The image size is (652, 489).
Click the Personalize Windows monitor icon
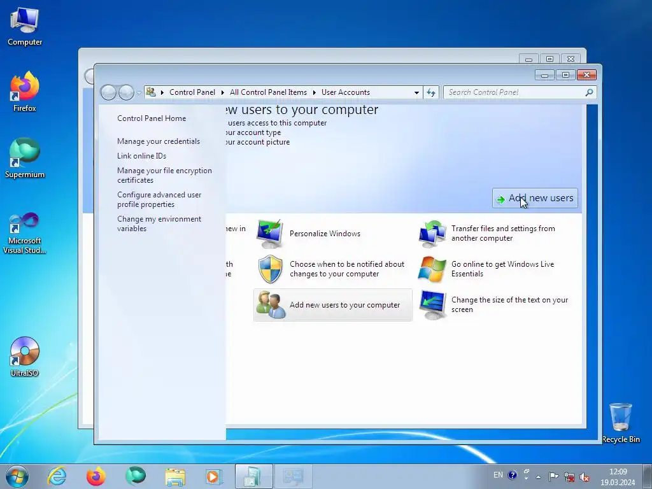click(x=269, y=234)
